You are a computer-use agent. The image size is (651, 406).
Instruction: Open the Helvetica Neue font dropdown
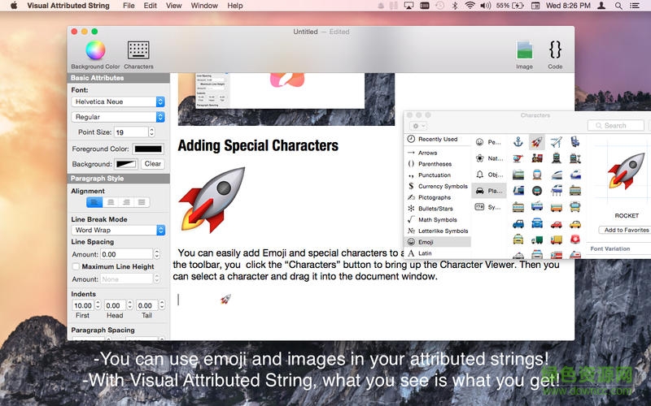(x=118, y=101)
